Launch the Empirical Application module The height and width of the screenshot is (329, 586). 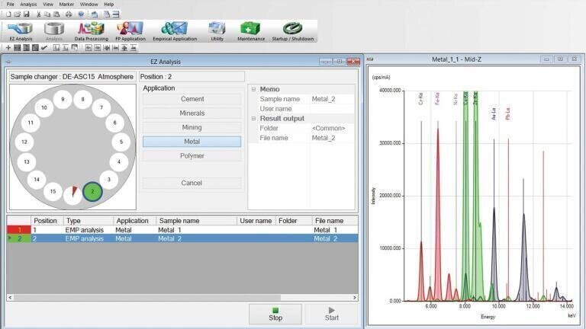coord(175,31)
